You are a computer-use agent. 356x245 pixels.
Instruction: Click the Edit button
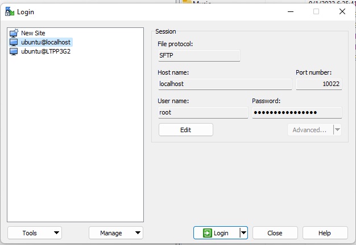186,130
